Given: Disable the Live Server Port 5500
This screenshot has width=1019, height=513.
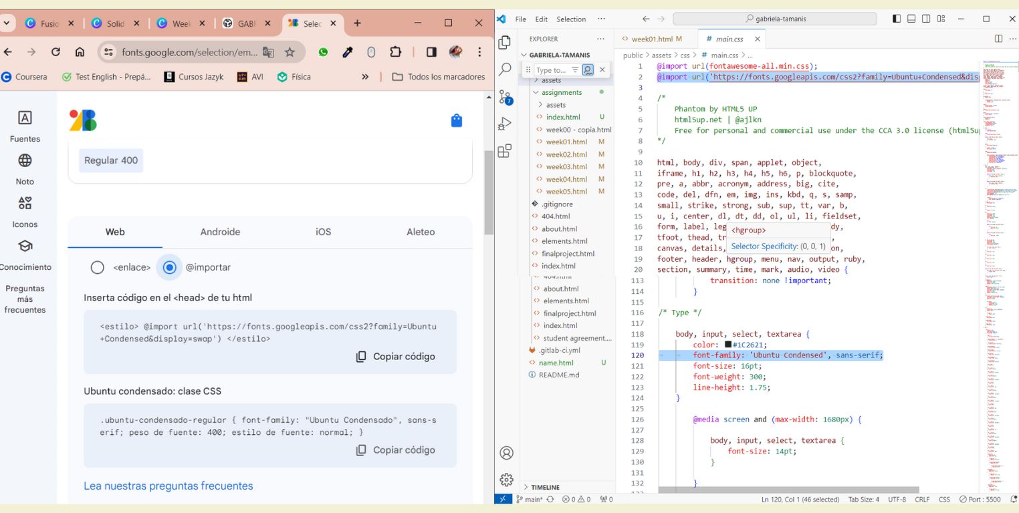Looking at the screenshot, I should tap(980, 499).
